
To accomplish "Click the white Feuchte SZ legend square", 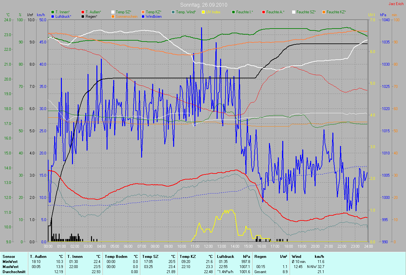I will click(294, 12).
